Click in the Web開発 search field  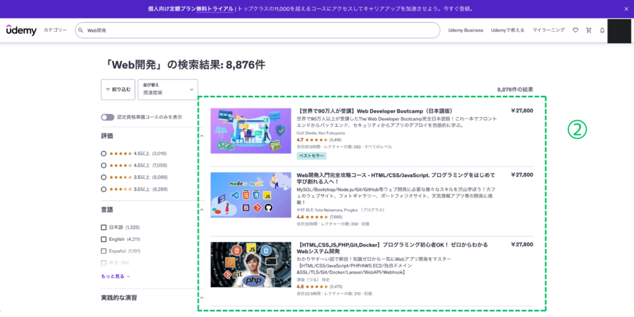pos(258,30)
